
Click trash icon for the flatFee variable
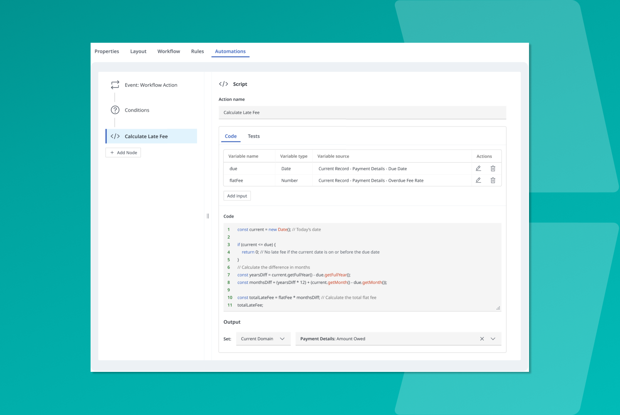click(x=493, y=180)
